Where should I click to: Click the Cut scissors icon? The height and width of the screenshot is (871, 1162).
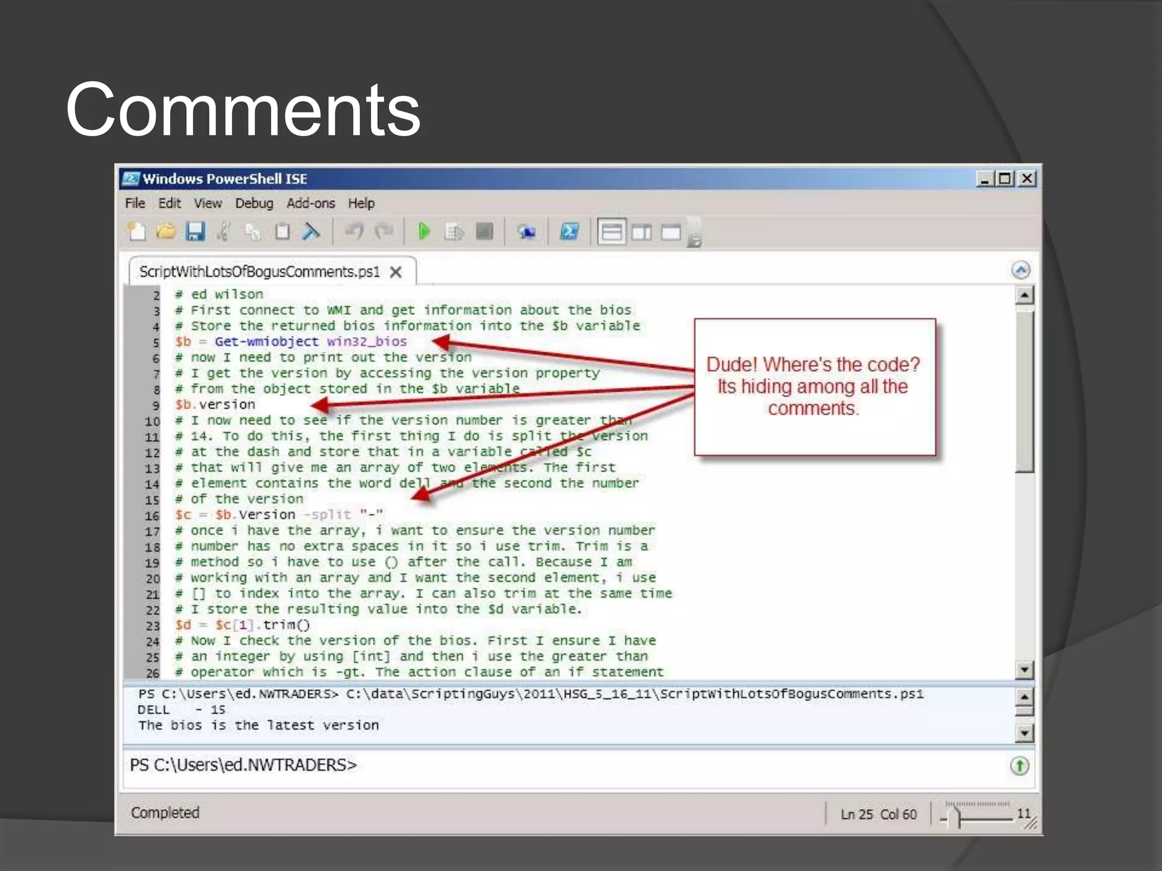pos(224,232)
